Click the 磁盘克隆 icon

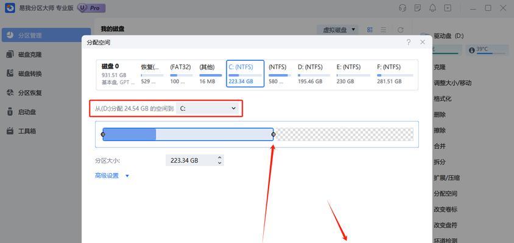tap(10, 54)
